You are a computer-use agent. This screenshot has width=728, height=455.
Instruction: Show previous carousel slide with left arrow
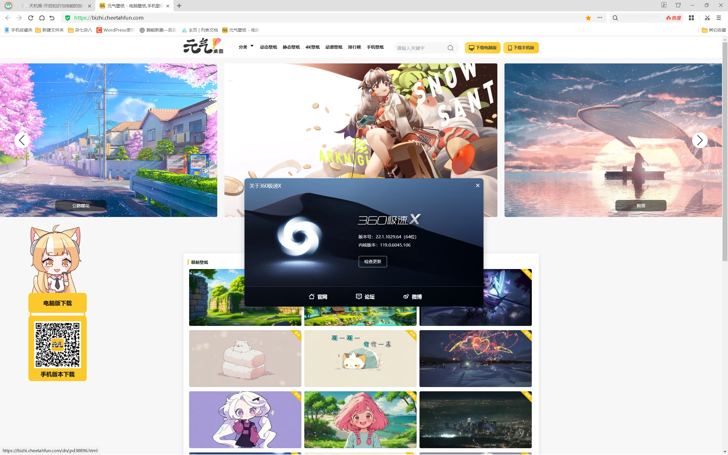pyautogui.click(x=22, y=140)
